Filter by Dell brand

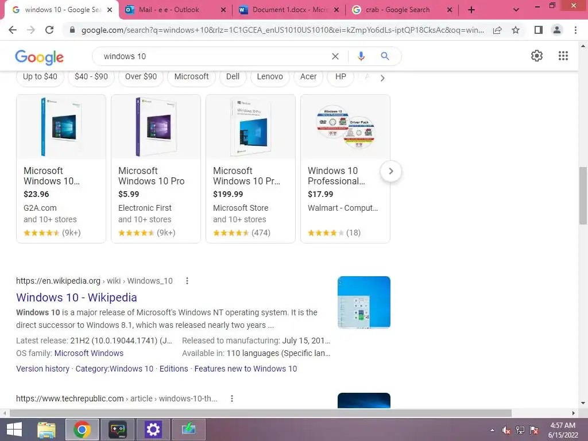233,77
